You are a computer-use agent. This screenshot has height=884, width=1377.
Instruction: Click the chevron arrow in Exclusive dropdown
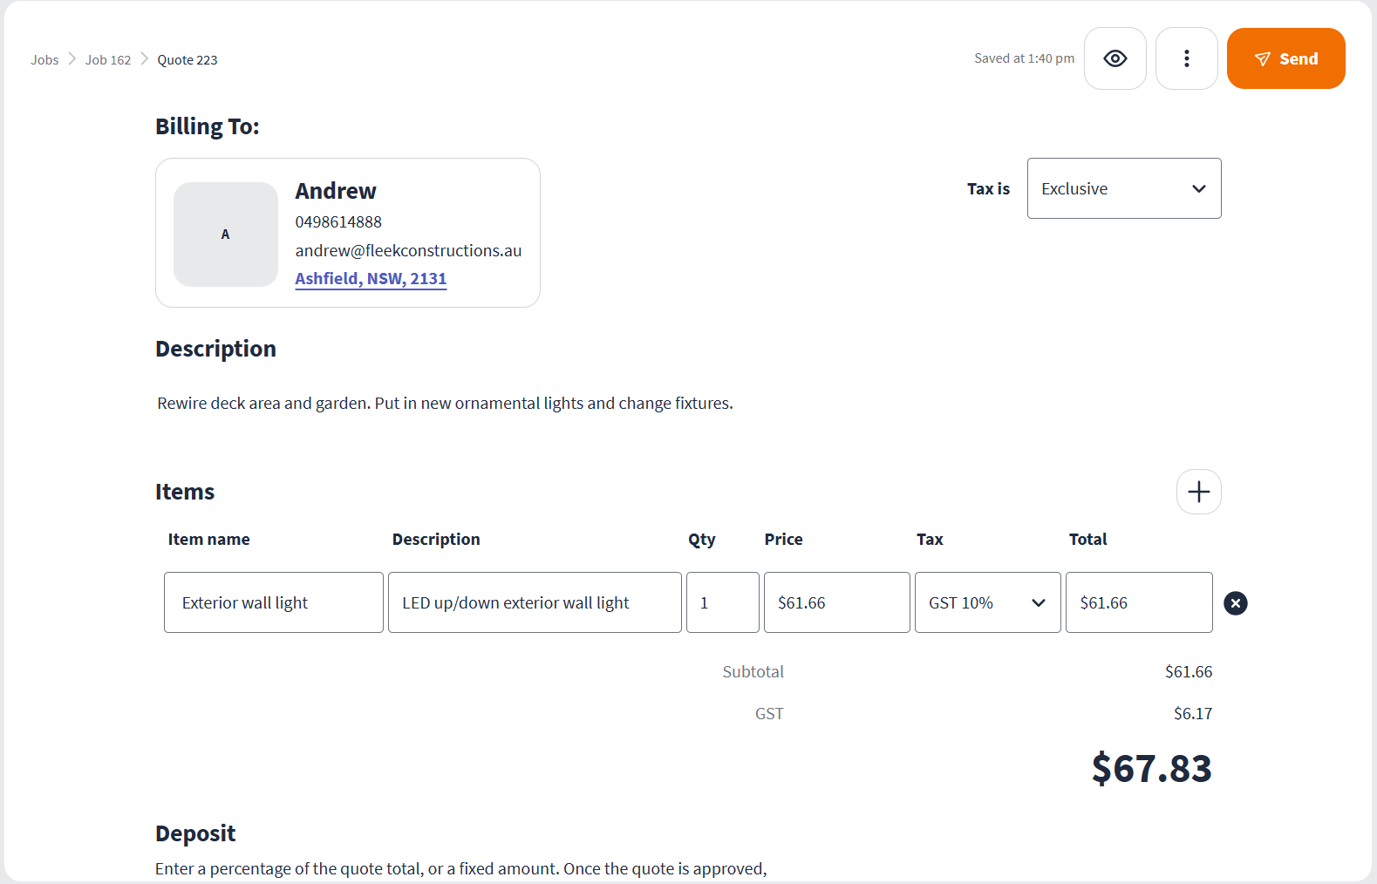(1199, 189)
